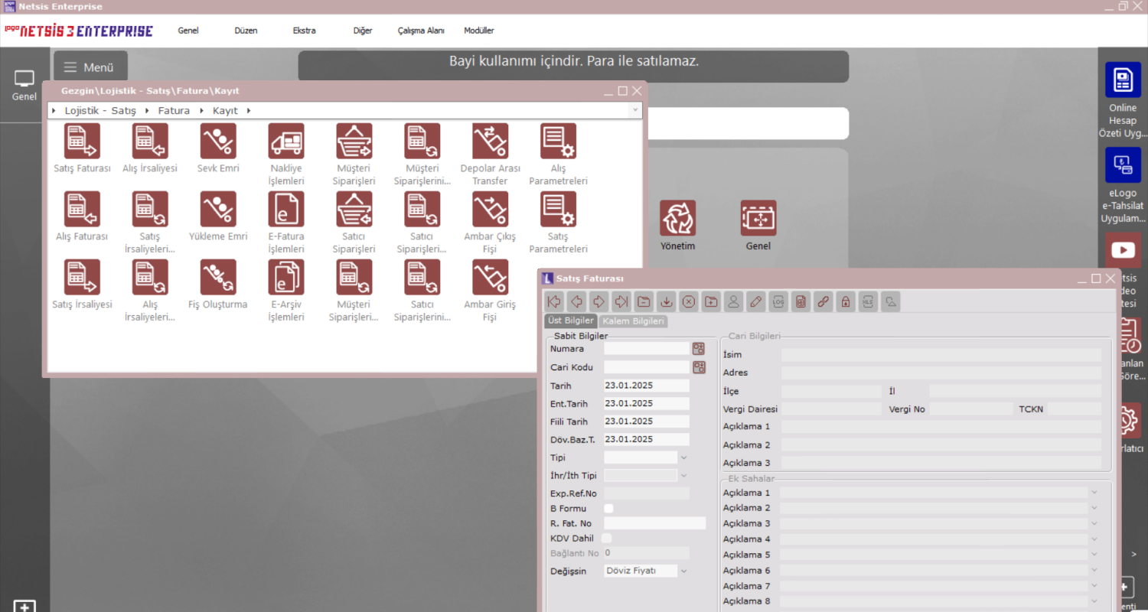
Task: Launch Yükleme Emri icon
Action: tap(218, 209)
